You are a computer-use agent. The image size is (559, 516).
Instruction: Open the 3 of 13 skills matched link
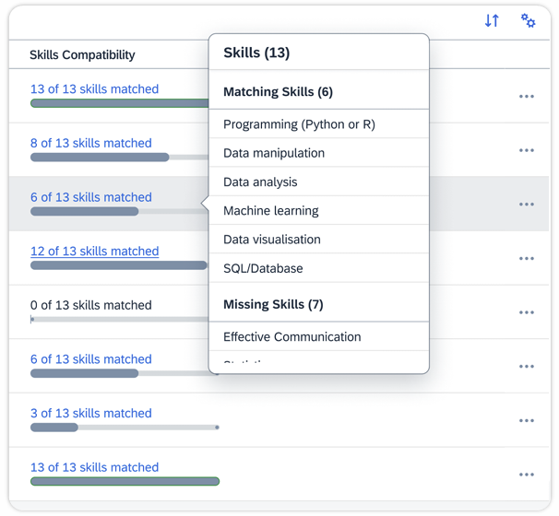pyautogui.click(x=90, y=413)
